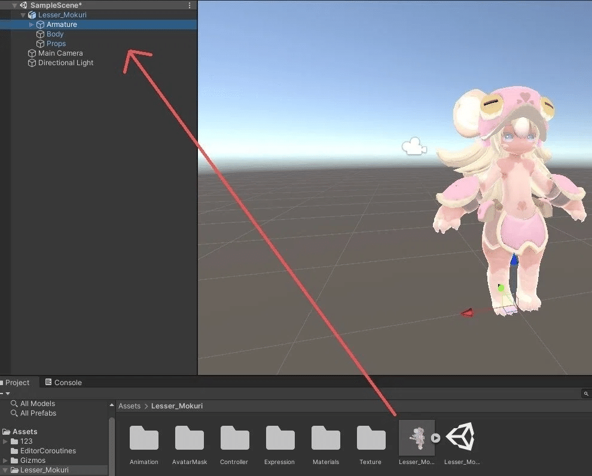Click the Lesser_Mokuri breadcrumb
This screenshot has width=592, height=476.
176,406
